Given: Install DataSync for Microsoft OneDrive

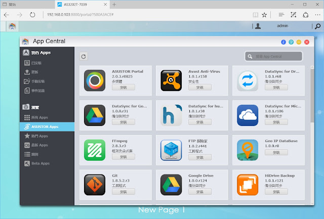Looking at the screenshot, I should pyautogui.click(x=276, y=122).
